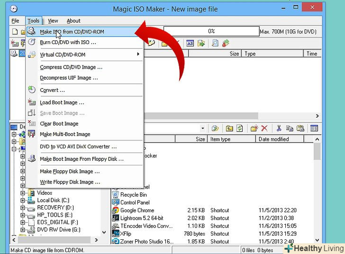Click the XFlip 780 bytes size cell
The width and height of the screenshot is (345, 254).
[194, 234]
